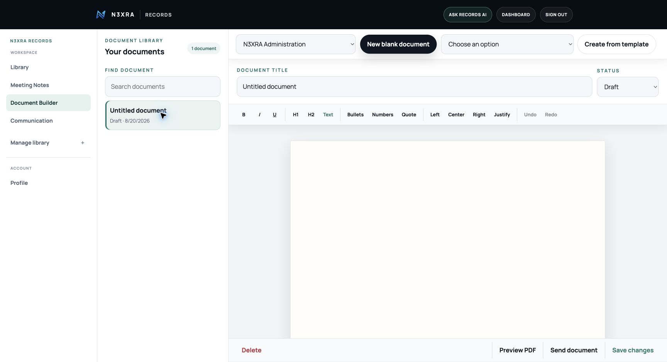This screenshot has width=667, height=362.
Task: Align text Center
Action: pos(456,115)
